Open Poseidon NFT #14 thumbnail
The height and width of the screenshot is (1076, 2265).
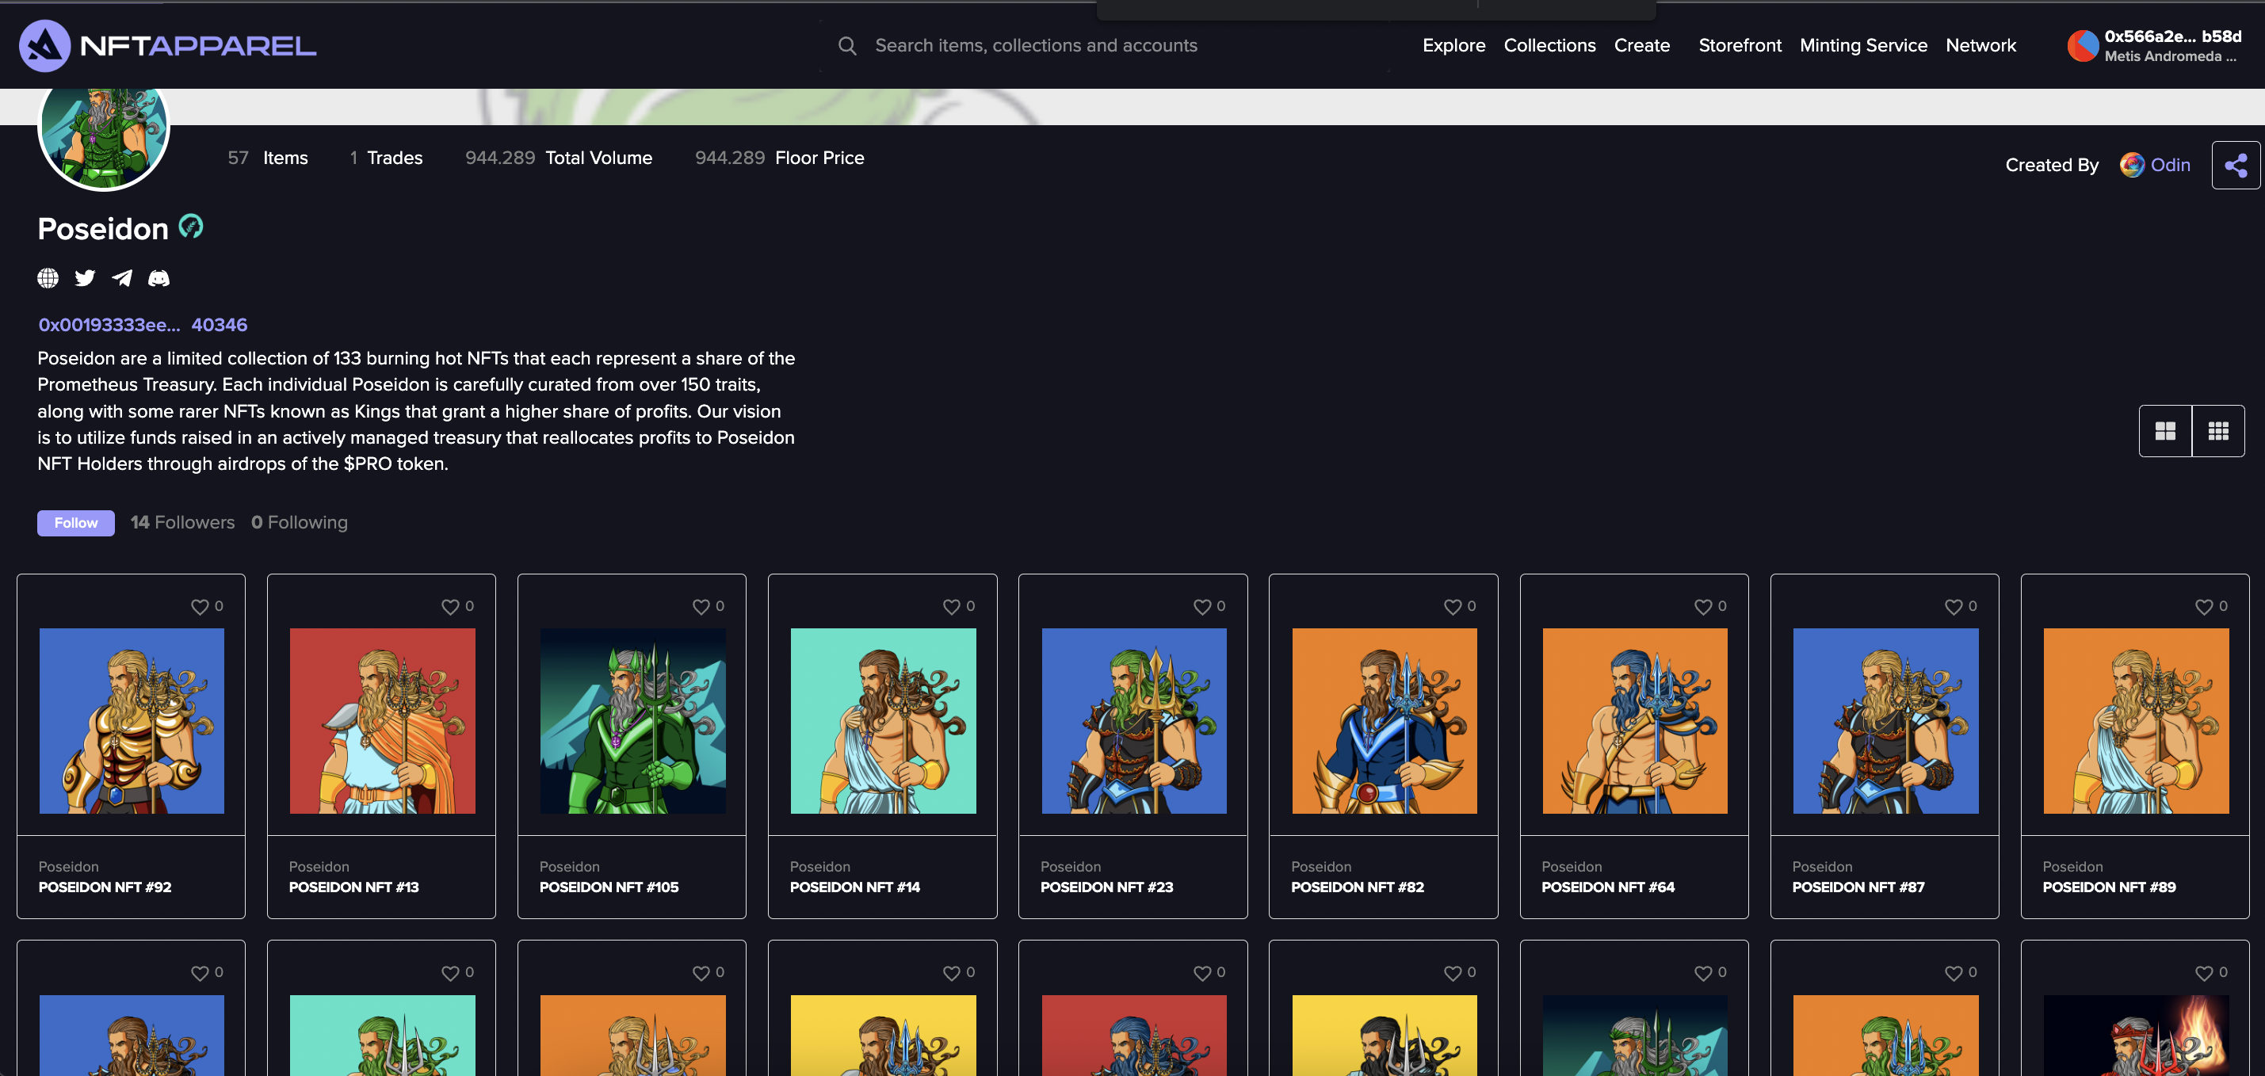(x=884, y=721)
